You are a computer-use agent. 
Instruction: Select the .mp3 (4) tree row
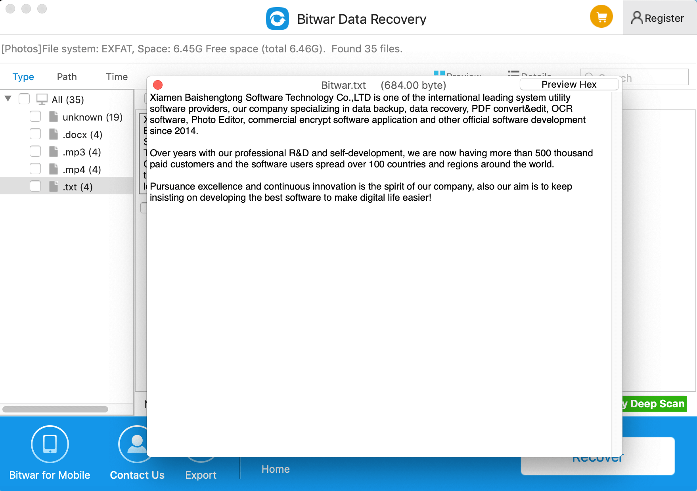[x=67, y=152]
